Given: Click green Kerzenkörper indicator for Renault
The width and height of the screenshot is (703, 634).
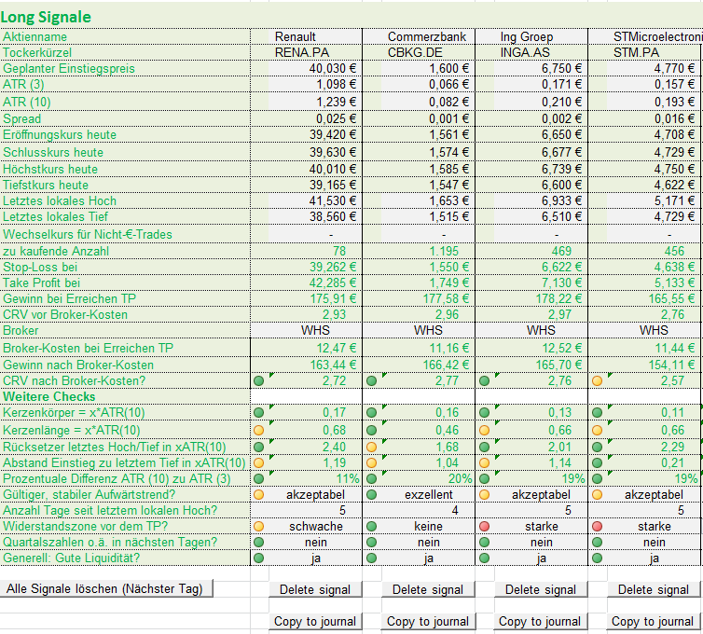Looking at the screenshot, I should 258,412.
